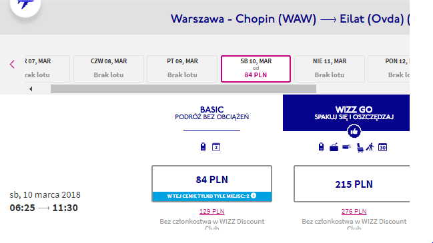Open the 129 PLN non-member price link

(211, 211)
